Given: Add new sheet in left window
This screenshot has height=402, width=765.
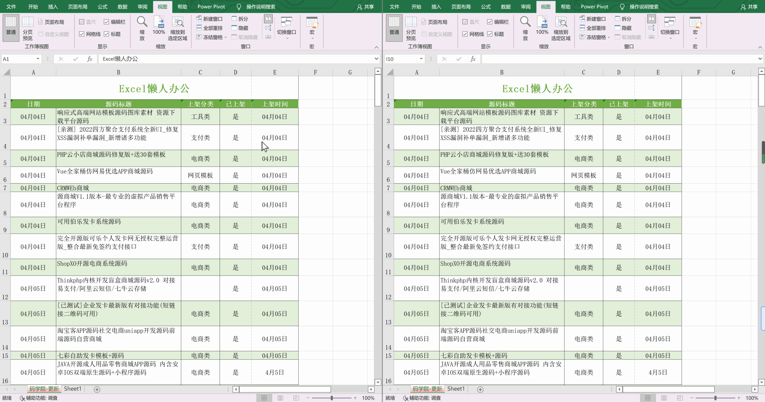Looking at the screenshot, I should (97, 389).
